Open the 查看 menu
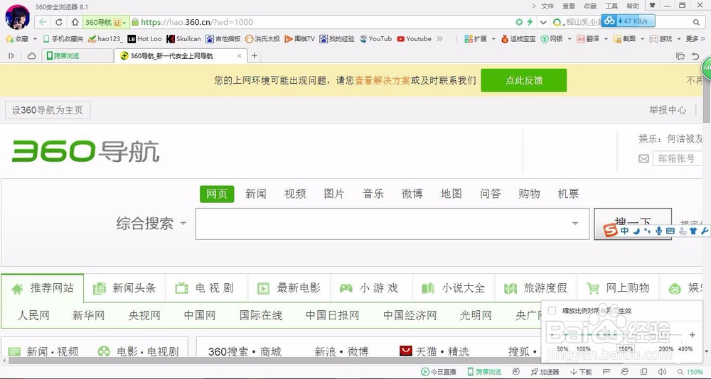The height and width of the screenshot is (379, 711). 569,6
